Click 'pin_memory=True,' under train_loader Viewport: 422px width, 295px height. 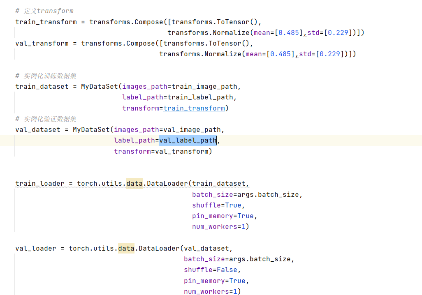[x=225, y=216]
